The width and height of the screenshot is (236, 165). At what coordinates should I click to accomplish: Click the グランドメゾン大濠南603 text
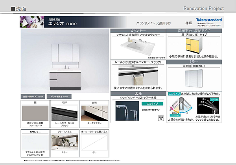tap(153, 23)
